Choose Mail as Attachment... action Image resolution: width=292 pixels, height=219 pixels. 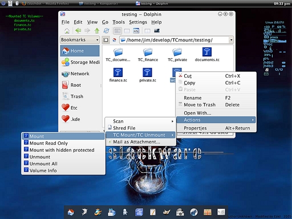tap(140, 142)
